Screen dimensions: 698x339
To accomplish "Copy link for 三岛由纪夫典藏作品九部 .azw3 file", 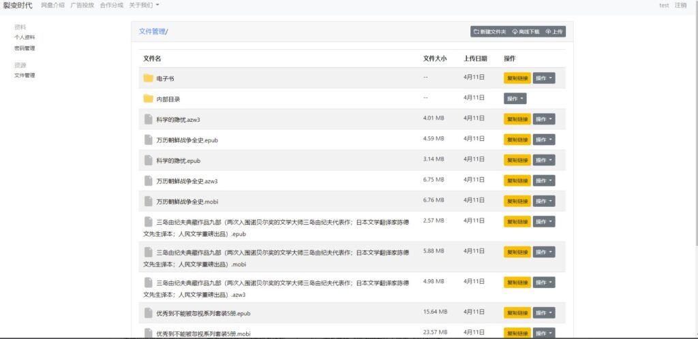I will point(517,282).
